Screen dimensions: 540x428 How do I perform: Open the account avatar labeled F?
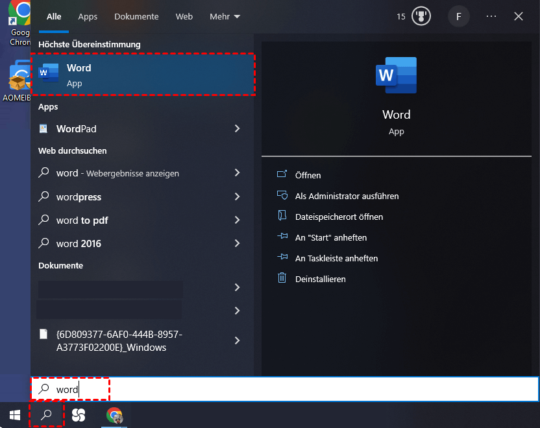[x=458, y=16]
